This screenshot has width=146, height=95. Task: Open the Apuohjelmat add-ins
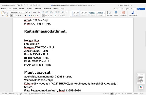point(123,13)
